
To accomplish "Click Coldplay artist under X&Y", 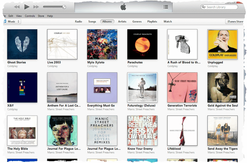I will [x=12, y=110].
